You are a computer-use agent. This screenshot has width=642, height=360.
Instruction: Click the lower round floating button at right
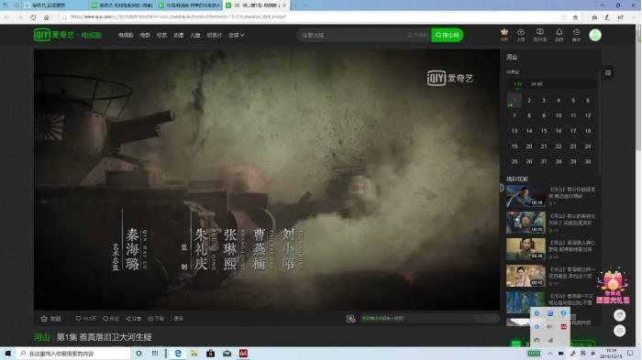coord(619,331)
